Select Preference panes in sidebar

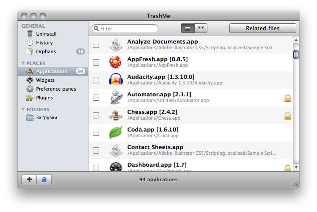coord(53,89)
